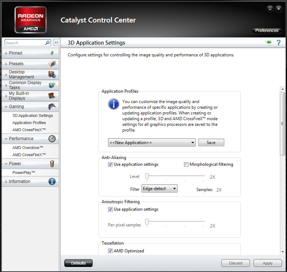Minimize the Catalyst Control Center window

point(270,9)
